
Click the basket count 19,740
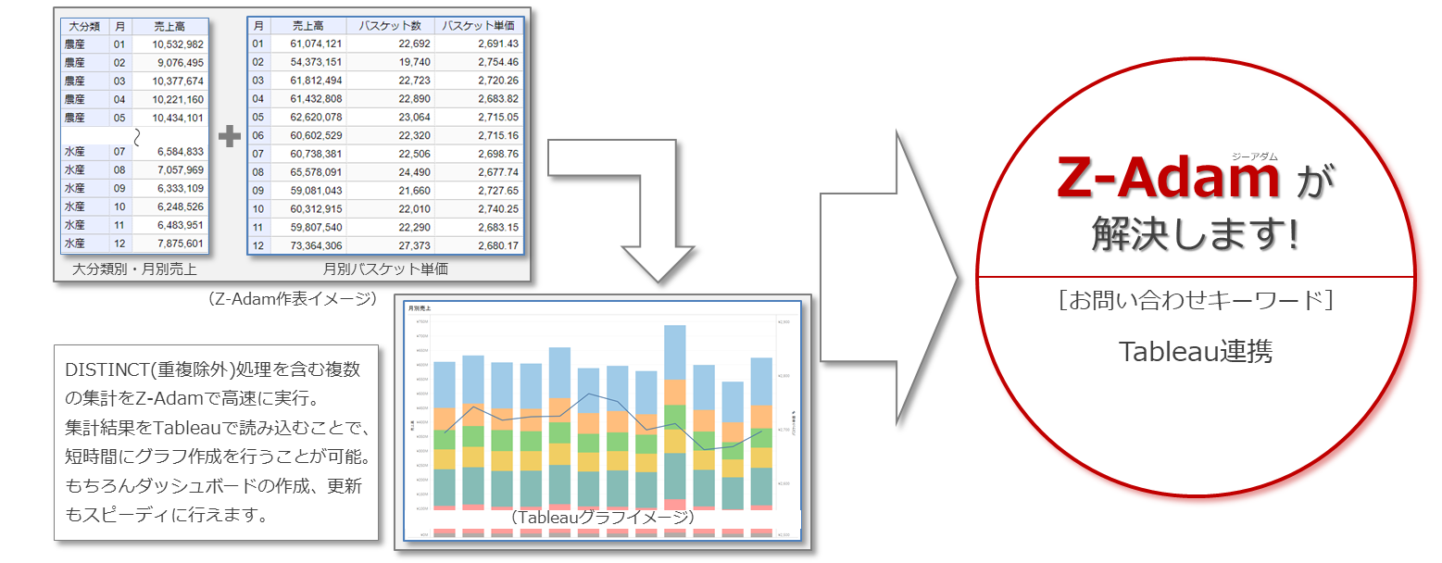tap(414, 62)
